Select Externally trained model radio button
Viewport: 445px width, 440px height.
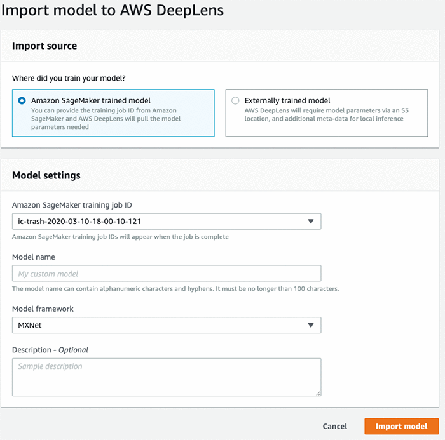click(x=236, y=100)
